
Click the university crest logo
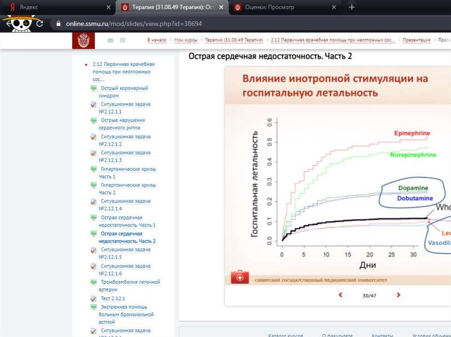tap(83, 40)
